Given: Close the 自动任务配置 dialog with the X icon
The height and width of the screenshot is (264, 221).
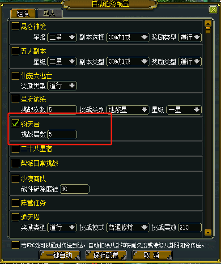Looking at the screenshot, I should [x=213, y=10].
